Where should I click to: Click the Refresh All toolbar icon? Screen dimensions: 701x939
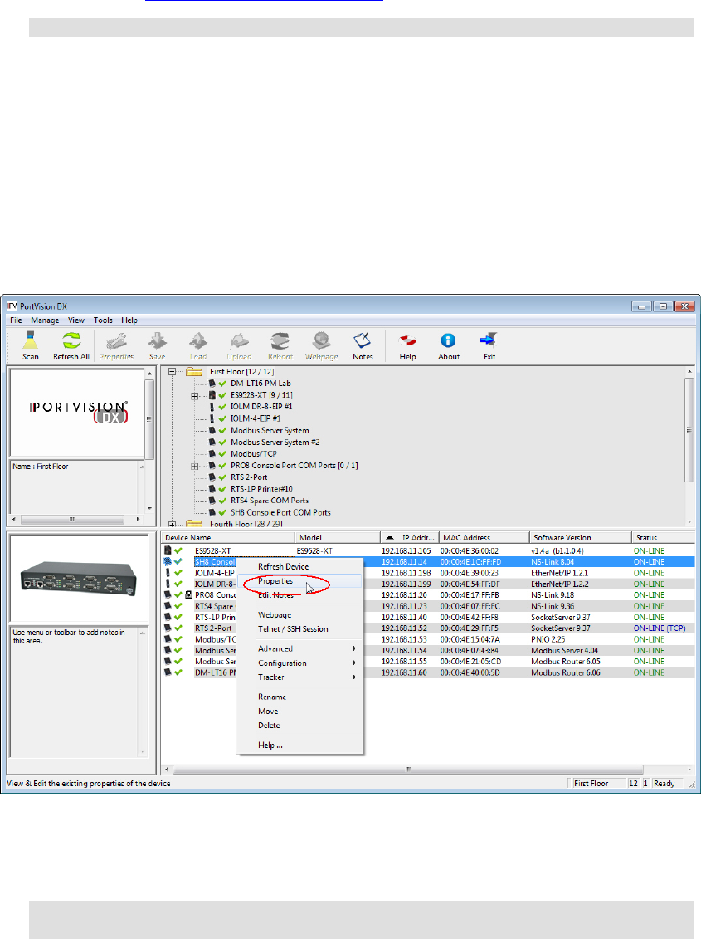click(x=71, y=345)
